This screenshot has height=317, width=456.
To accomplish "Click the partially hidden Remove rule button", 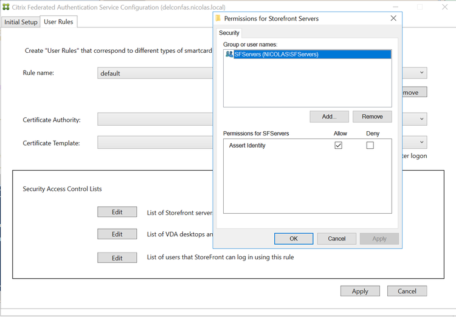I will [415, 92].
